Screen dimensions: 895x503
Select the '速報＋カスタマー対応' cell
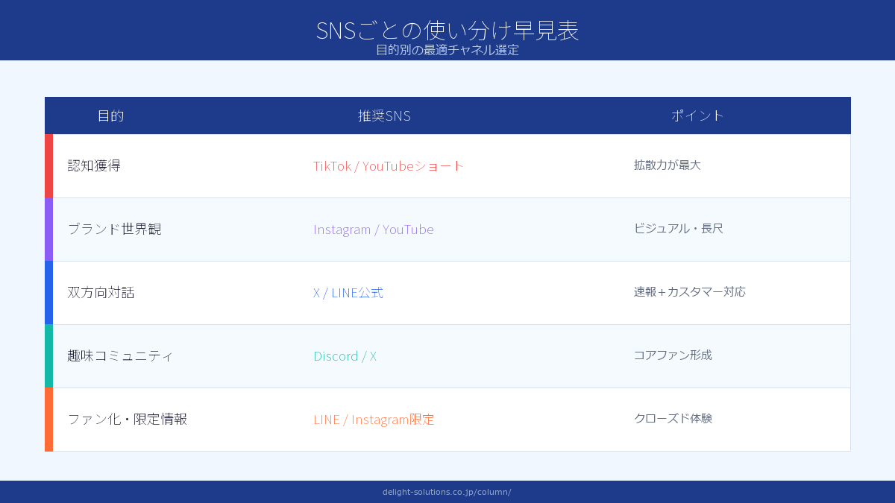coord(690,291)
